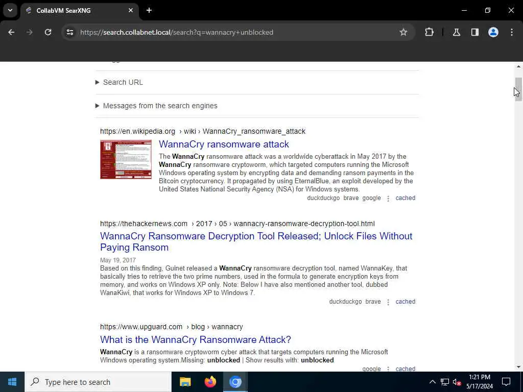Switch to Chrome taskbar icon

(x=235, y=382)
